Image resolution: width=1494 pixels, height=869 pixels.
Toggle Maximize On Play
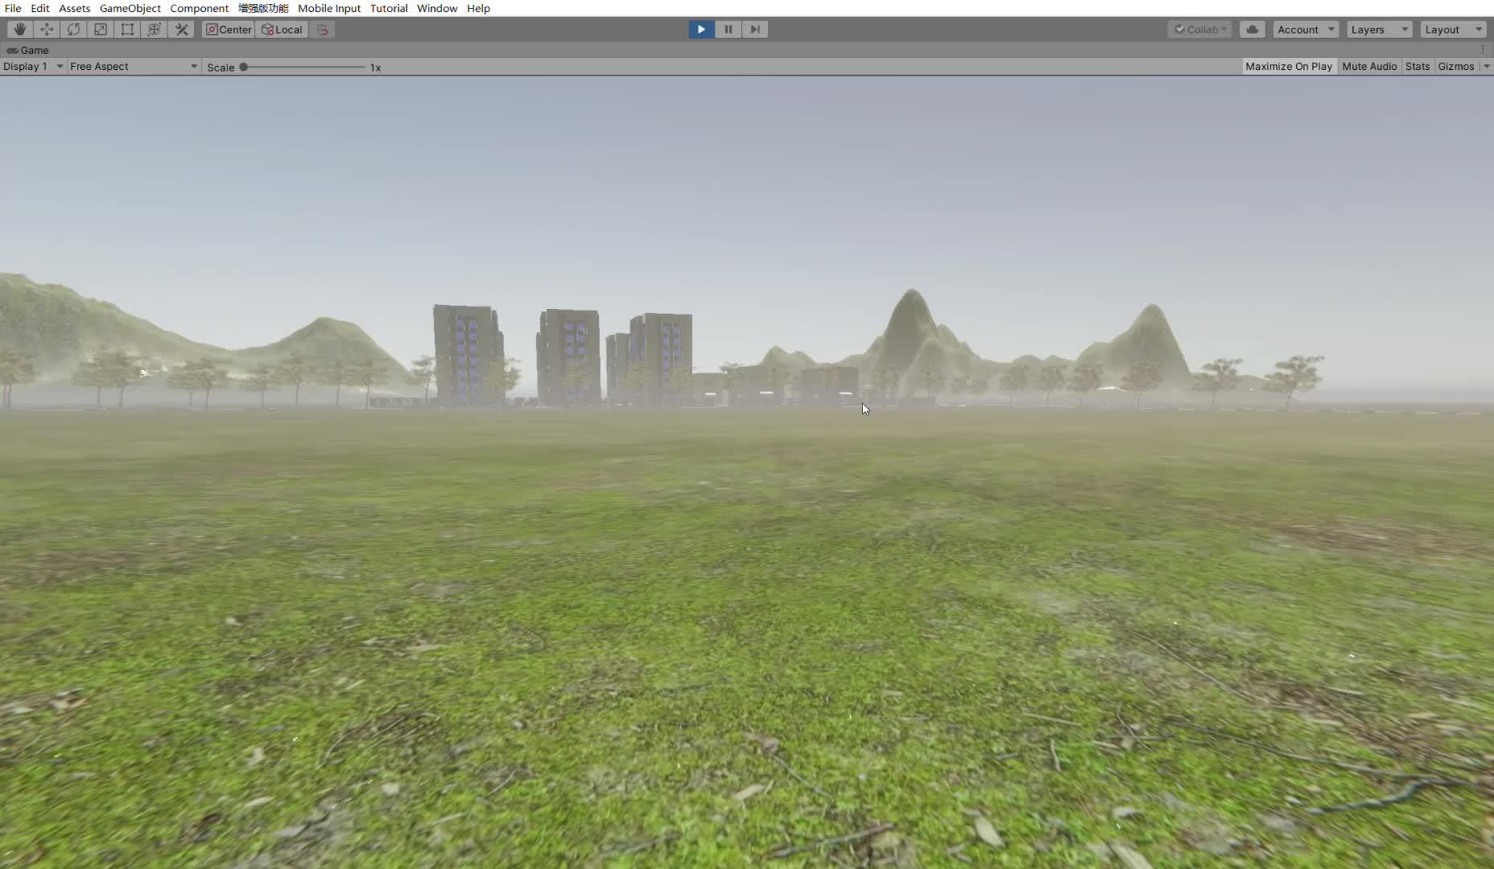[x=1288, y=67]
